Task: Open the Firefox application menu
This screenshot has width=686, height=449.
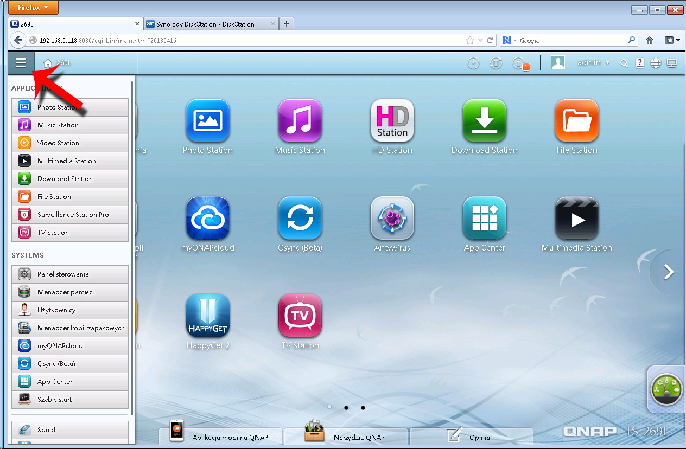Action: tap(34, 8)
